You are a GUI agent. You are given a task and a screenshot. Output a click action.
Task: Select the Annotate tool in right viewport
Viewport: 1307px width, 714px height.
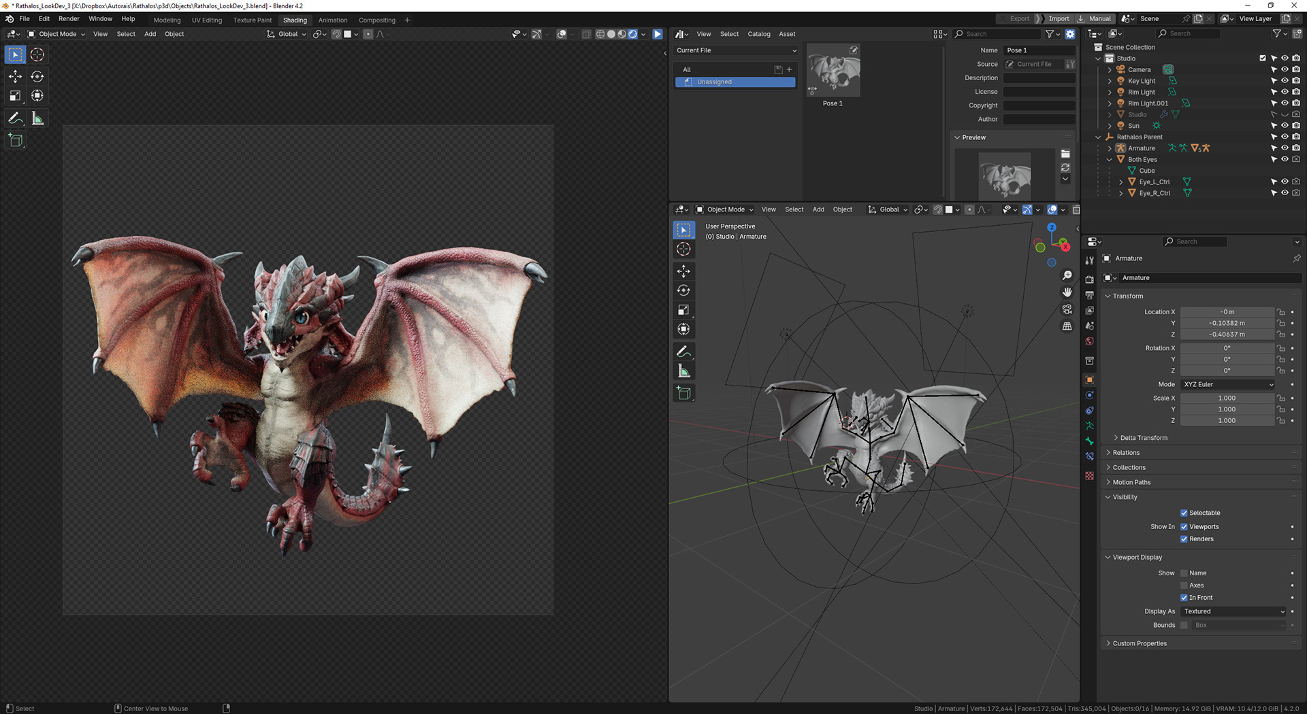pyautogui.click(x=683, y=352)
